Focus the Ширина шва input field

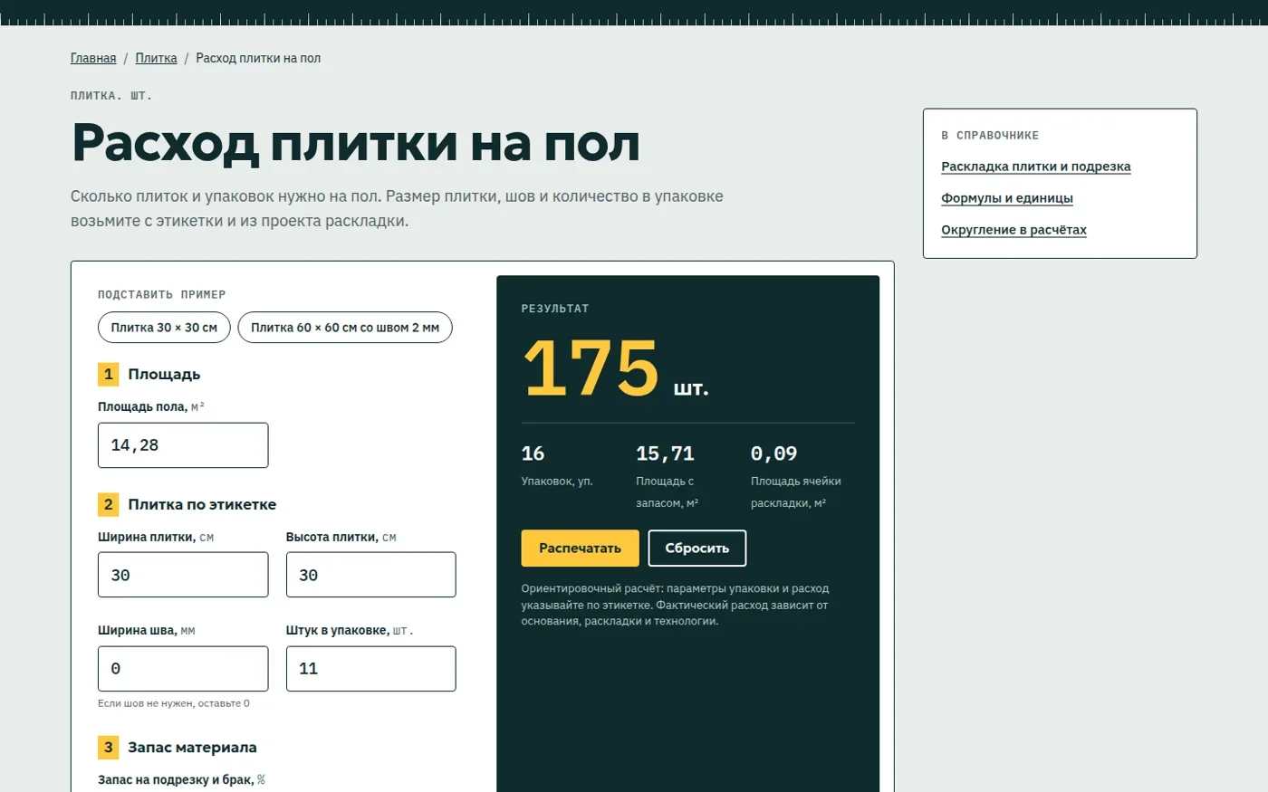(x=183, y=669)
